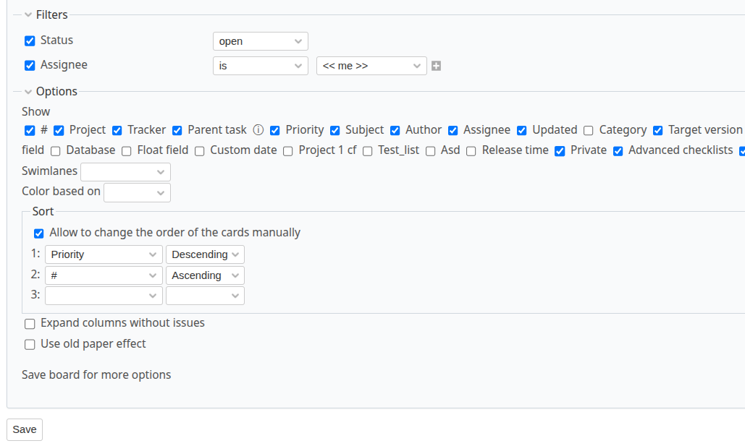The image size is (745, 446).
Task: Change the first sort field from Priority
Action: pos(103,254)
